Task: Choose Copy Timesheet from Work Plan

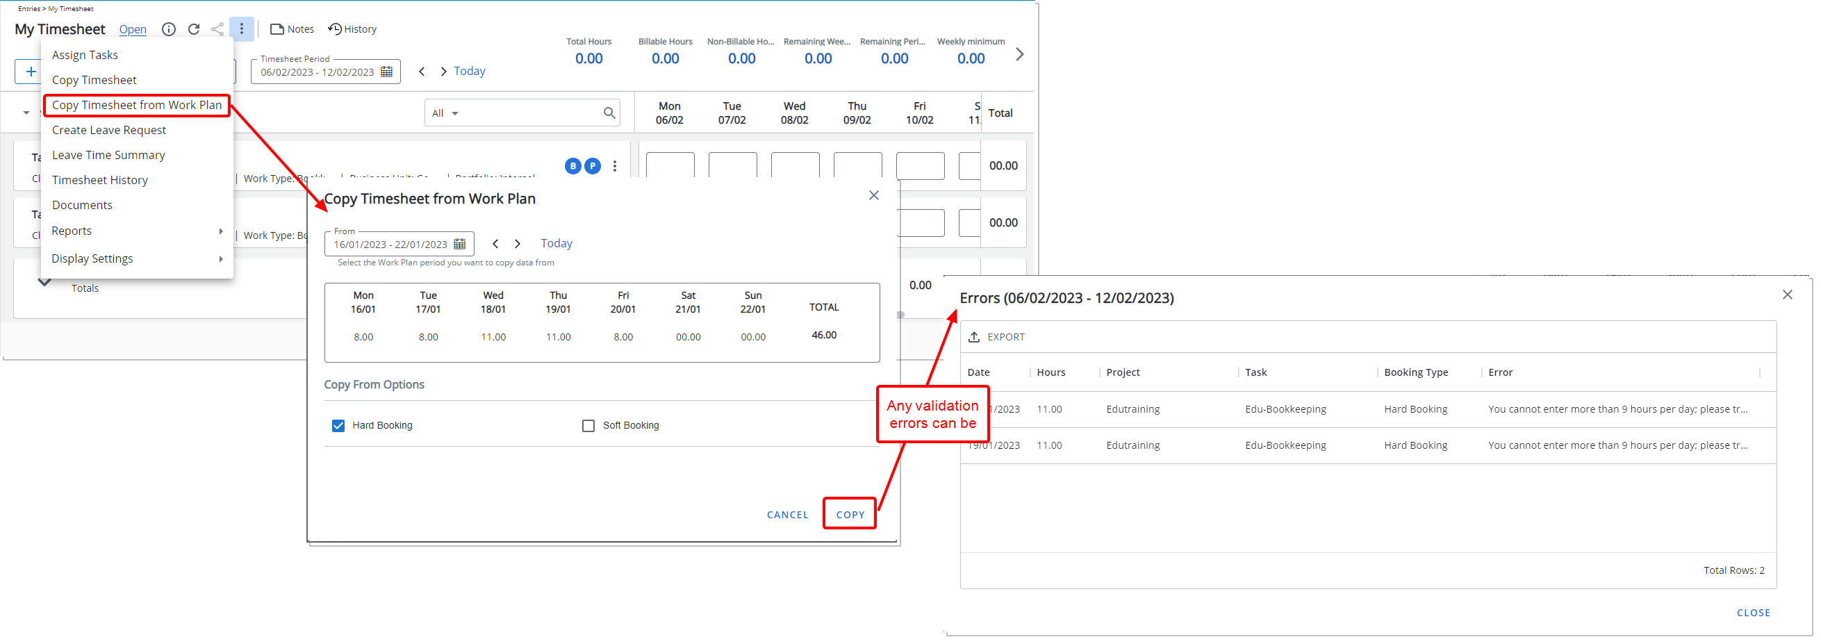Action: [136, 106]
